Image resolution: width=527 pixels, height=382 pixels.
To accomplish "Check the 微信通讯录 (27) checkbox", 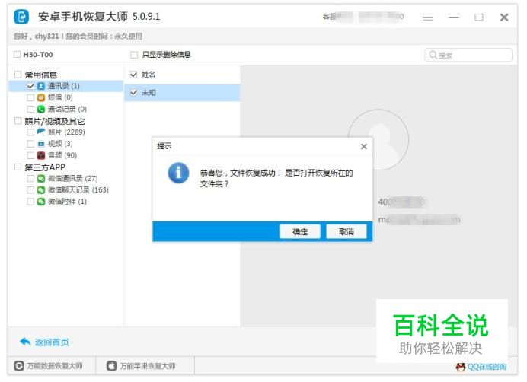I will [30, 178].
